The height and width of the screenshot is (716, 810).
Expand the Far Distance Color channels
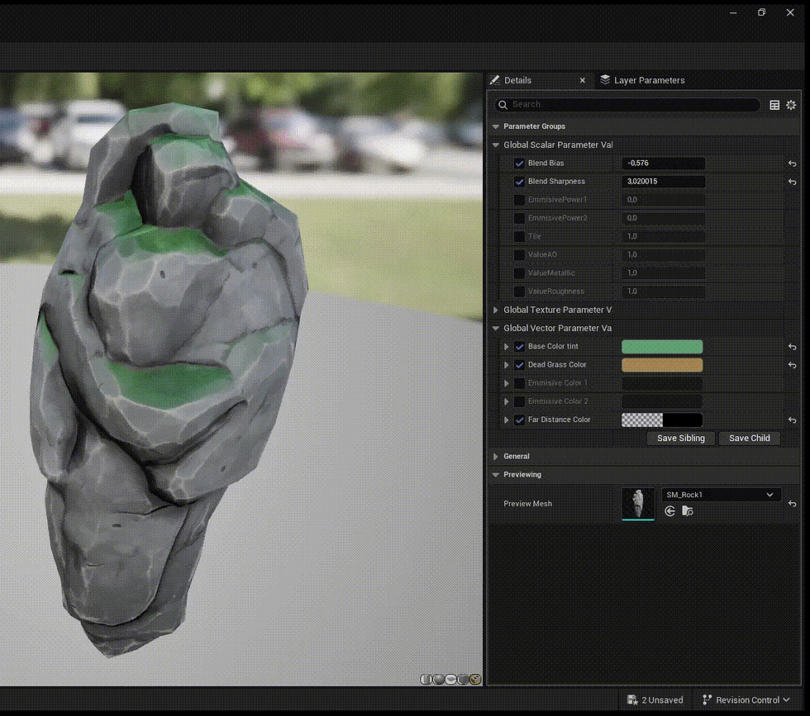pyautogui.click(x=506, y=420)
